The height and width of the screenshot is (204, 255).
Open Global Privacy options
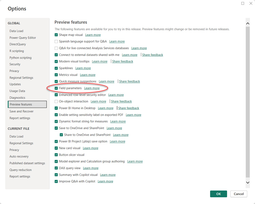coord(14,71)
